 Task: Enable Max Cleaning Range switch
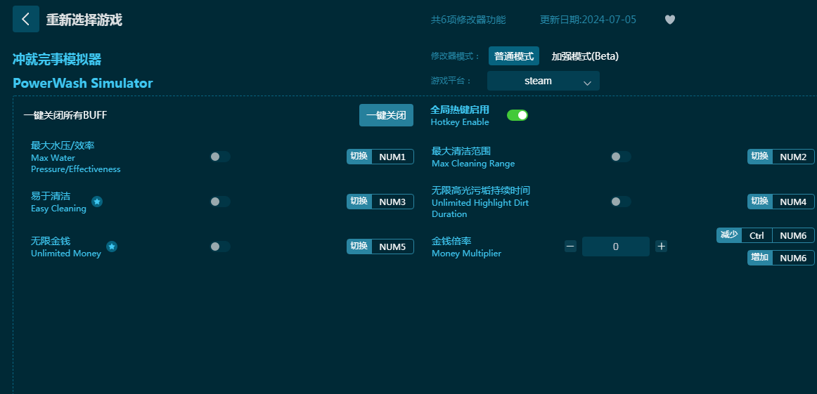point(621,157)
